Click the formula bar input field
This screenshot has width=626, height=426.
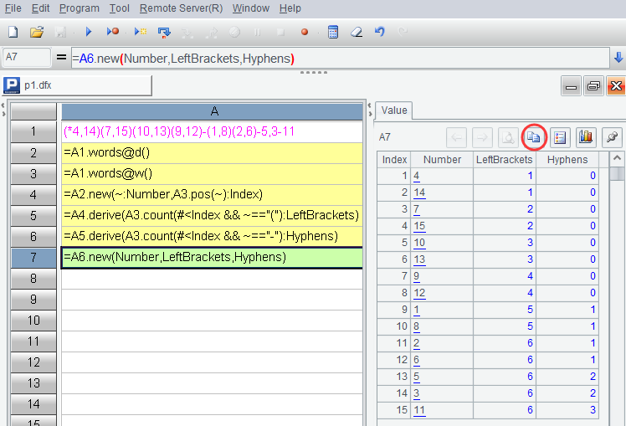[335, 58]
